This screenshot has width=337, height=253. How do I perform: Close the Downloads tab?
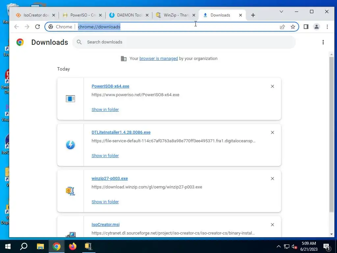click(x=241, y=15)
